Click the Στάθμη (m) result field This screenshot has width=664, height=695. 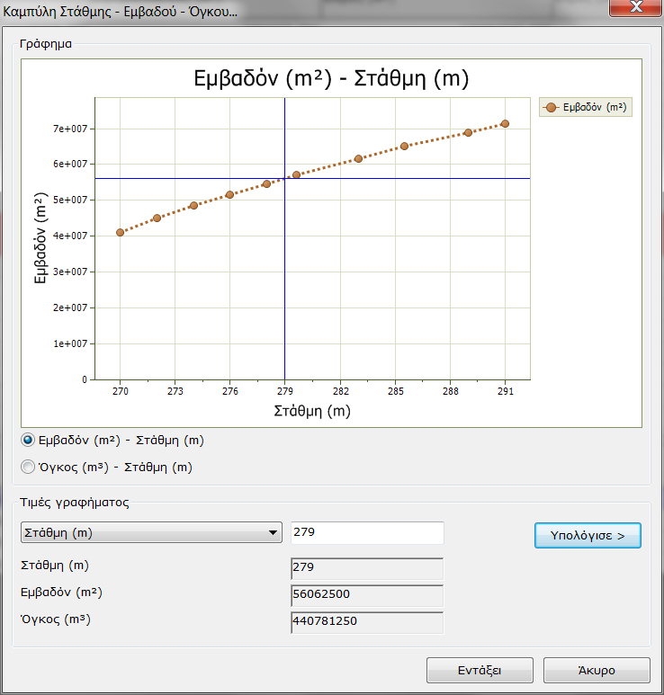pyautogui.click(x=367, y=568)
